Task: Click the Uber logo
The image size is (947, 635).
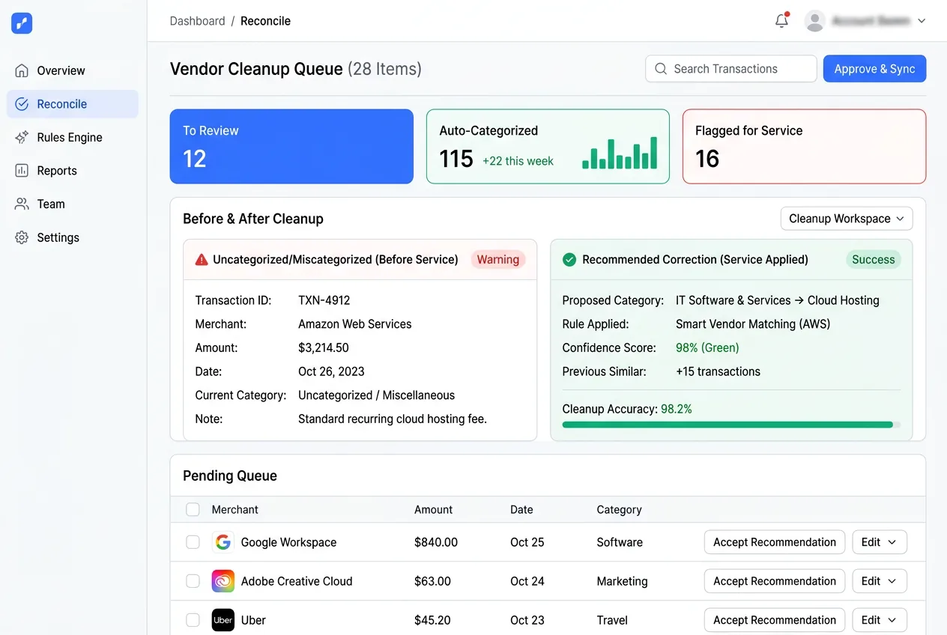Action: [x=223, y=620]
